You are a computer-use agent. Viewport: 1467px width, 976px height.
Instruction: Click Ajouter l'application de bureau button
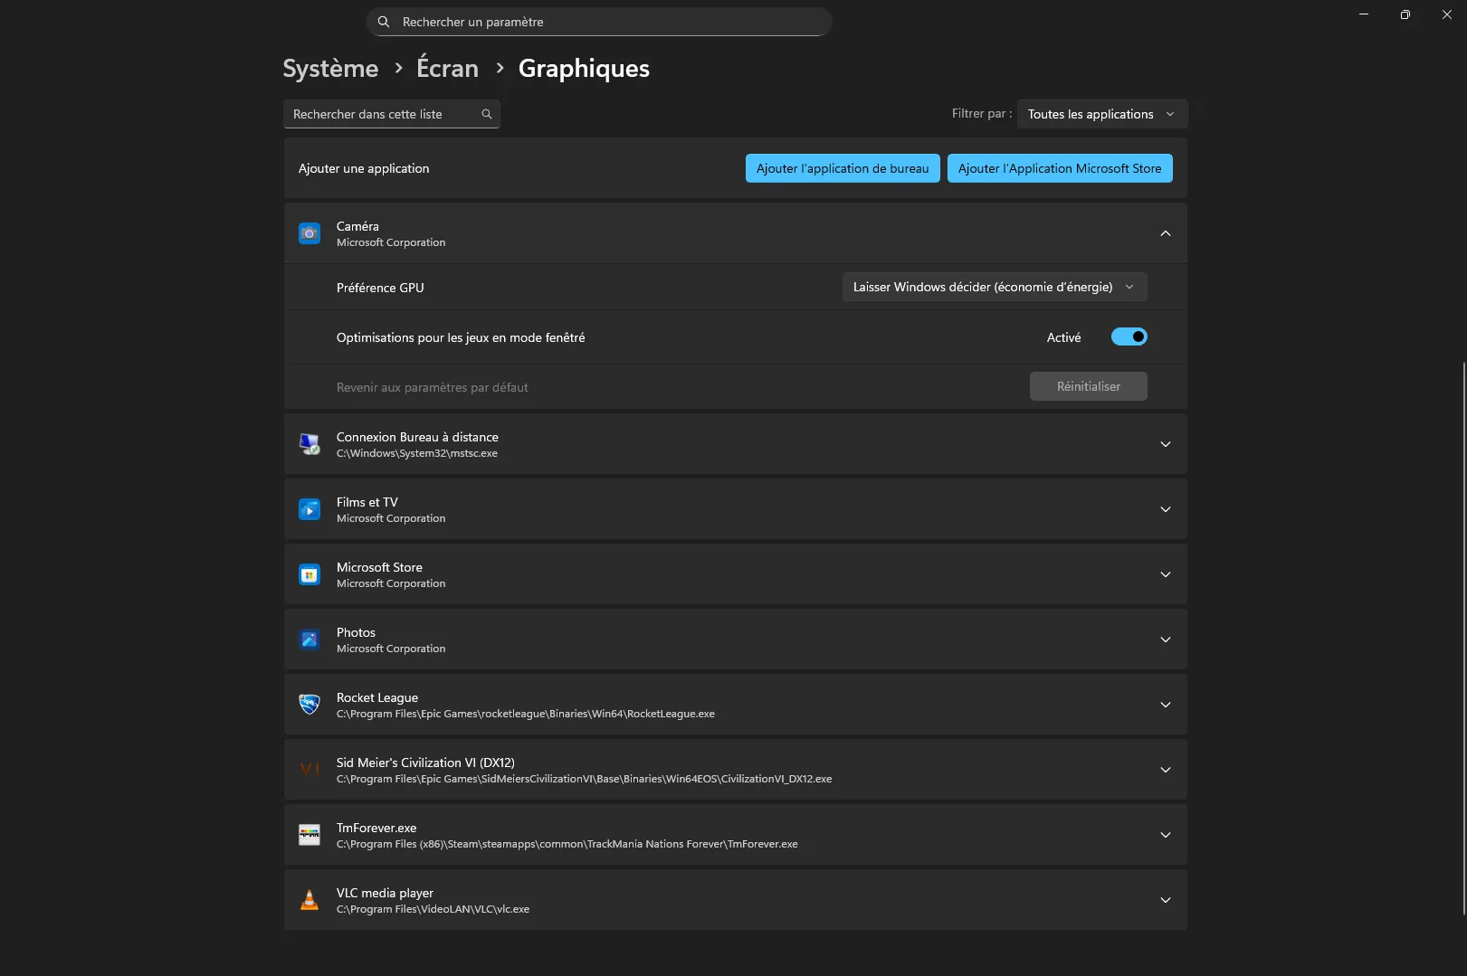click(842, 168)
